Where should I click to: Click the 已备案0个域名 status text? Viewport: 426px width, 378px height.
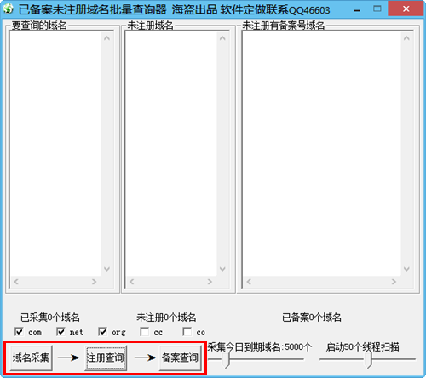(312, 318)
